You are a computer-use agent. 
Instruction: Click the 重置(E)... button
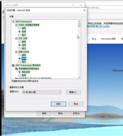point(73,92)
